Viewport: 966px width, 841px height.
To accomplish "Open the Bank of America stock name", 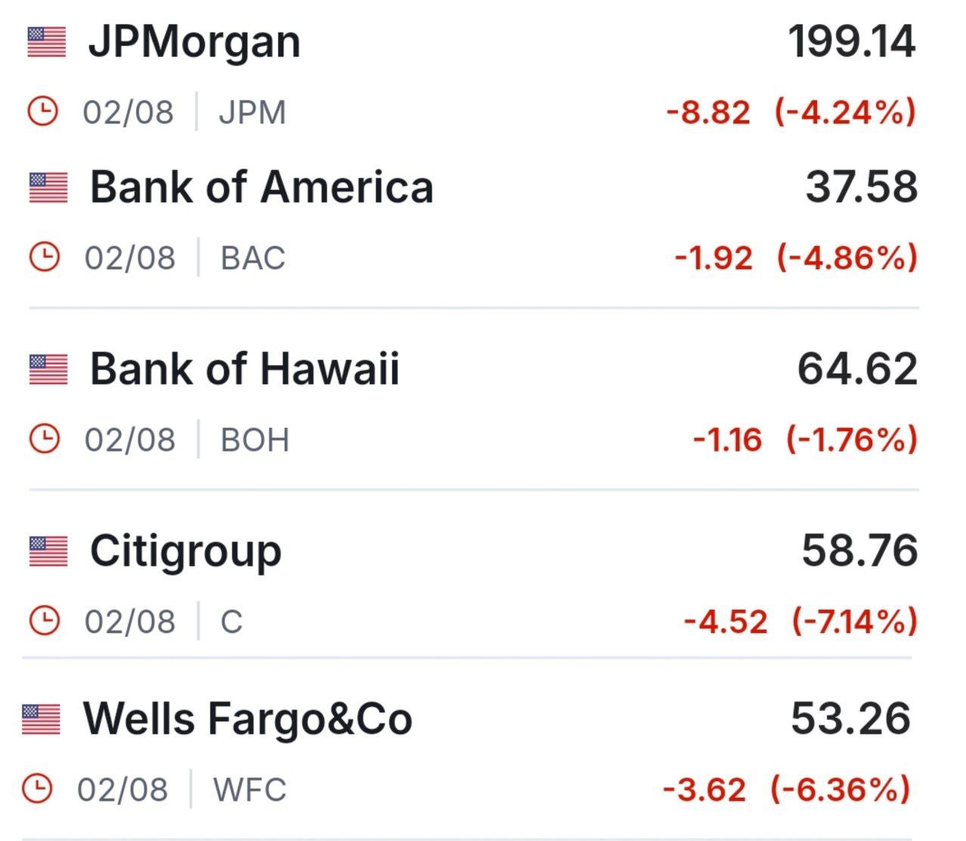I will (x=262, y=187).
